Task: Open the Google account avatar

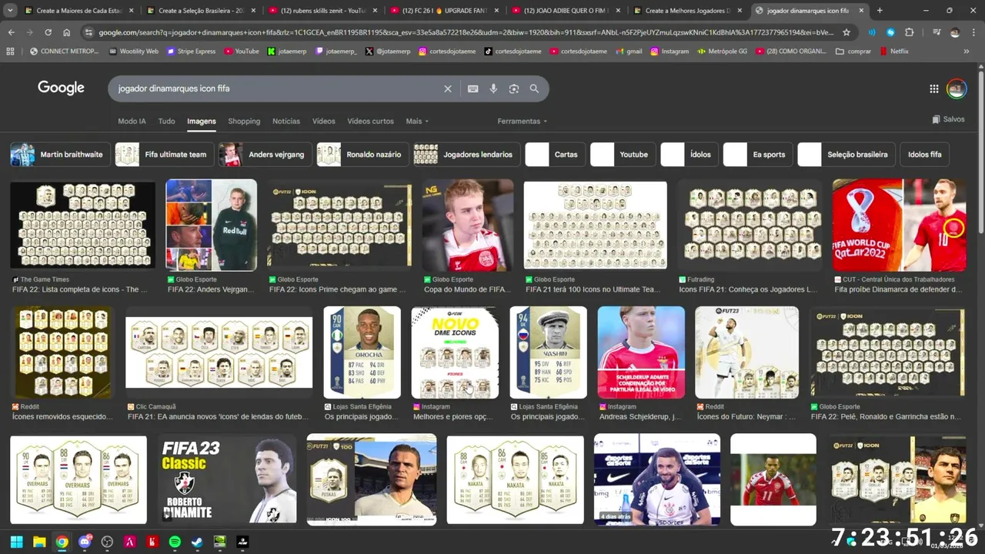Action: [x=957, y=88]
